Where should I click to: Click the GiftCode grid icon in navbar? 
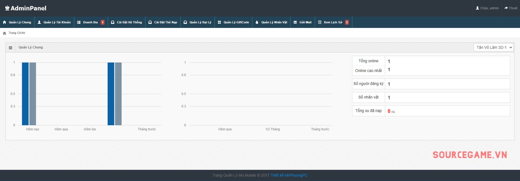tap(219, 22)
